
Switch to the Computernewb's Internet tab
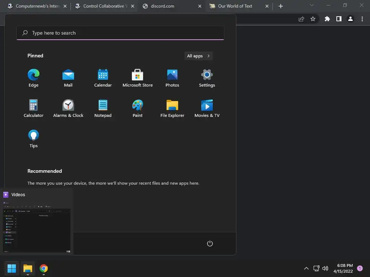tap(37, 6)
